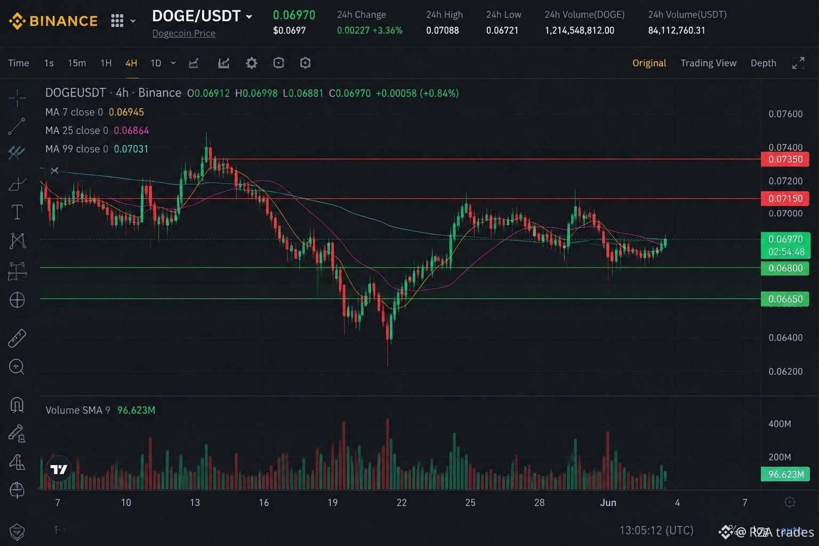Open chart settings gear icon

[x=252, y=63]
